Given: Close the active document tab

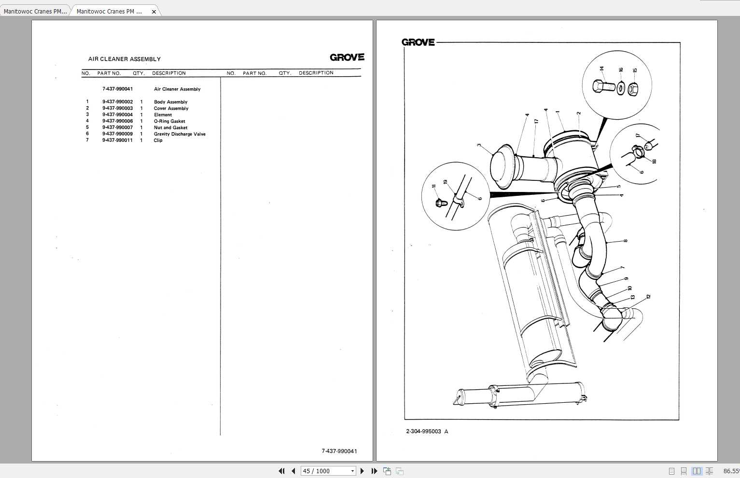Looking at the screenshot, I should tap(154, 11).
